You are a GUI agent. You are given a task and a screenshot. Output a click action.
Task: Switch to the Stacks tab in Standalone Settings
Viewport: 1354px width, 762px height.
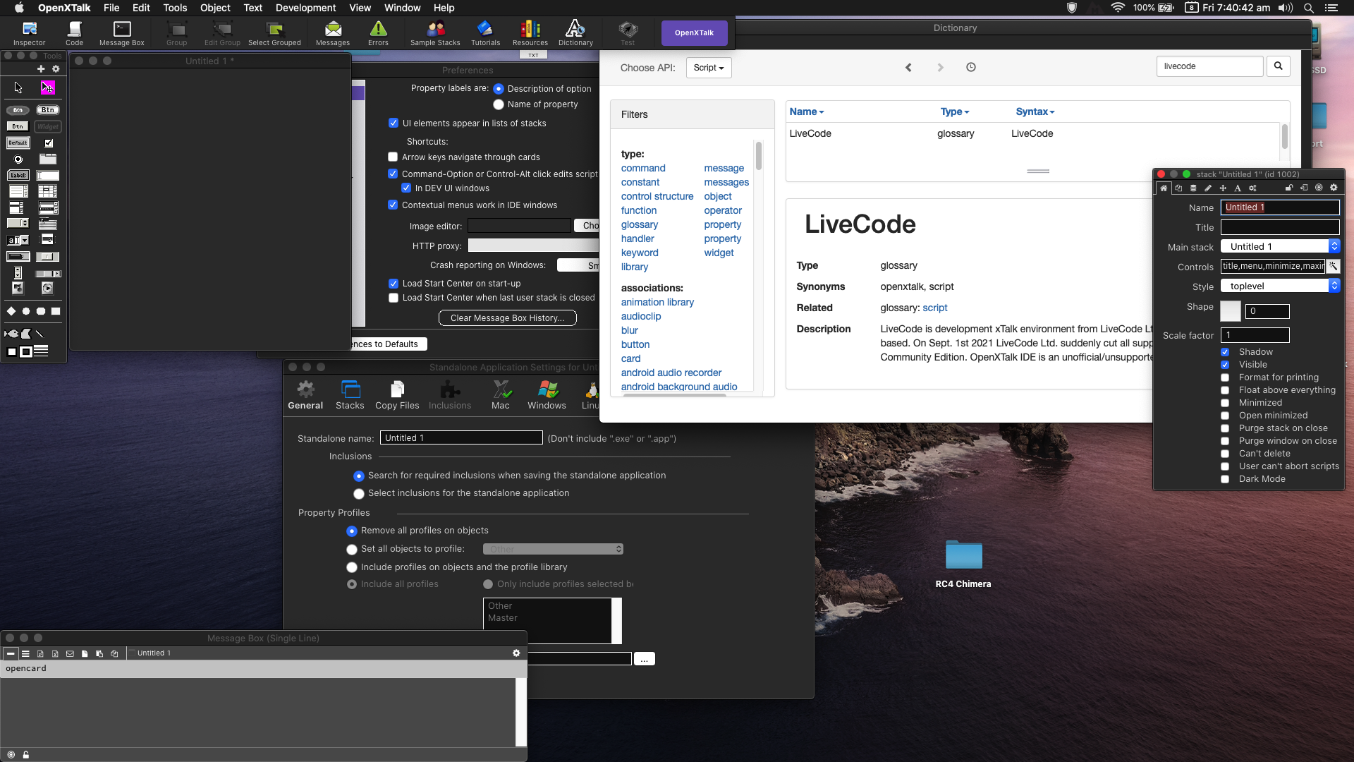(350, 395)
